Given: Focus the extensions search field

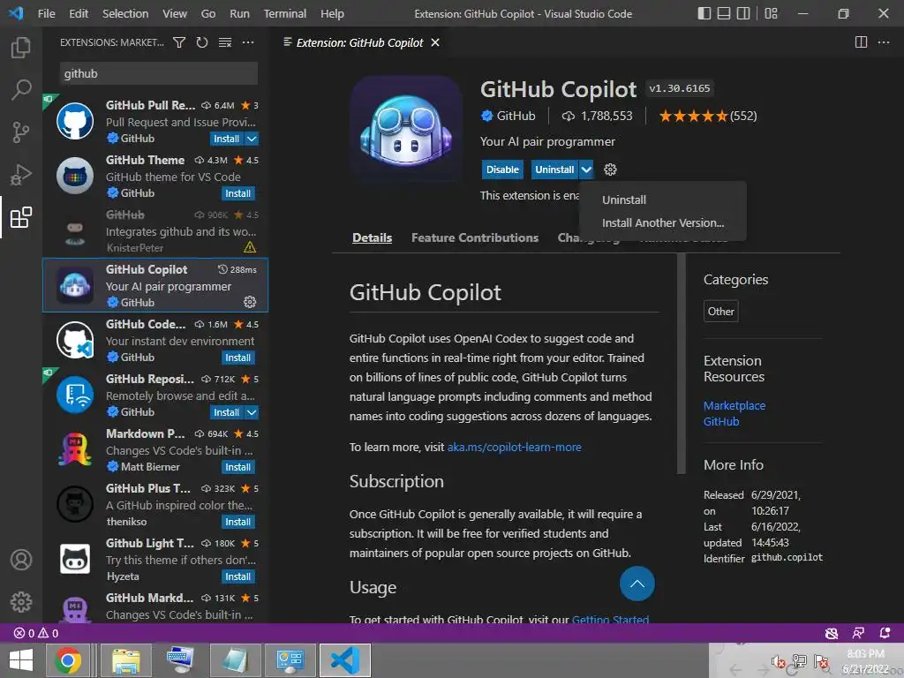Looking at the screenshot, I should pos(159,74).
